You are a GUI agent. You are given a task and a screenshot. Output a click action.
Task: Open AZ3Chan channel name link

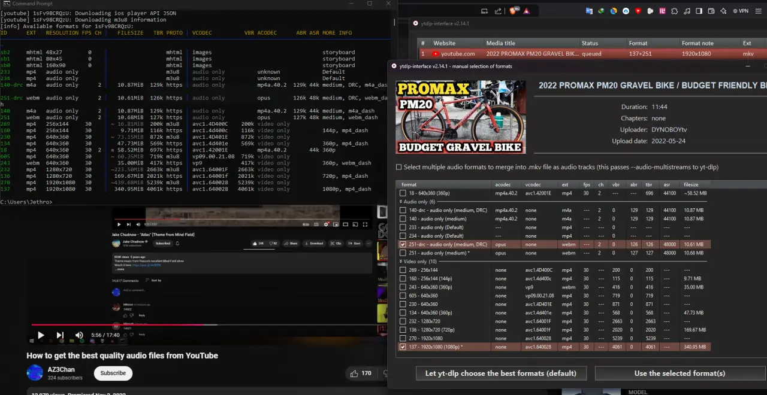pos(61,369)
